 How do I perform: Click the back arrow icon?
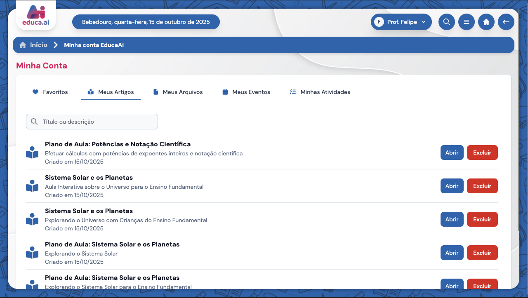pyautogui.click(x=506, y=22)
